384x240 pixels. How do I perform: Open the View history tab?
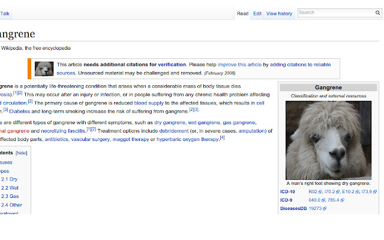pyautogui.click(x=279, y=13)
